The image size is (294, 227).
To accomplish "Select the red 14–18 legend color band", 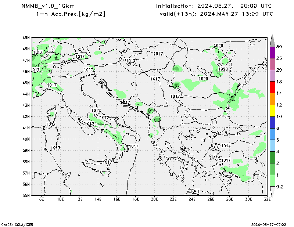I will tap(272, 87).
